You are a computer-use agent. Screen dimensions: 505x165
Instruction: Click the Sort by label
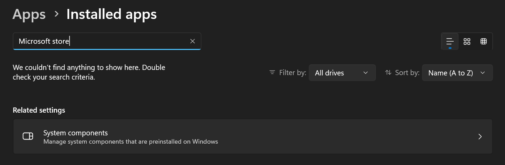click(x=407, y=73)
